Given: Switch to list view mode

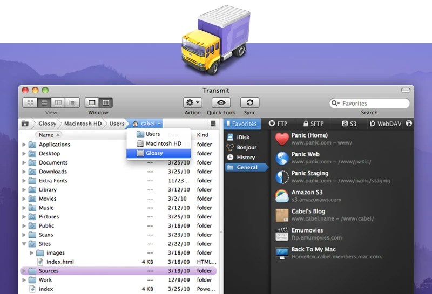Looking at the screenshot, I should click(44, 102).
